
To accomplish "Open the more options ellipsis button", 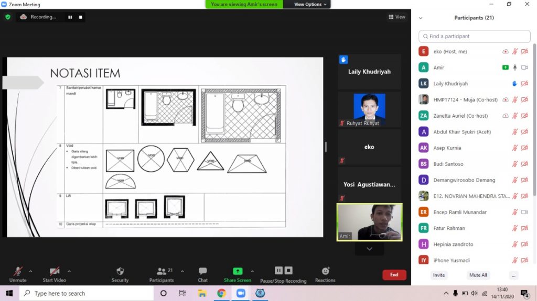I will coord(513,275).
